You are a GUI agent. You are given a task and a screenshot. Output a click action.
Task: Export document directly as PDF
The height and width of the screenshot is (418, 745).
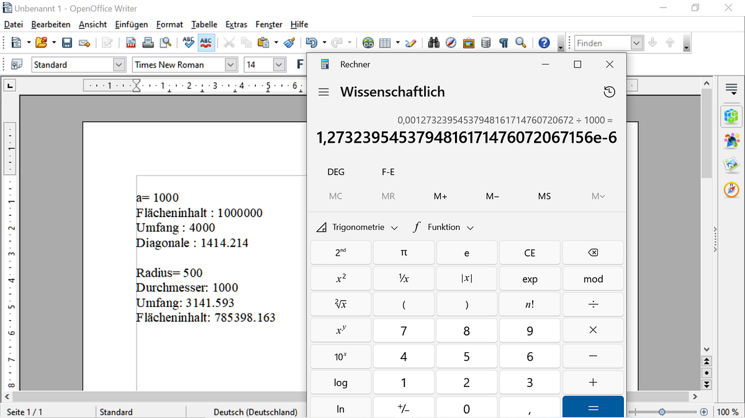[131, 43]
